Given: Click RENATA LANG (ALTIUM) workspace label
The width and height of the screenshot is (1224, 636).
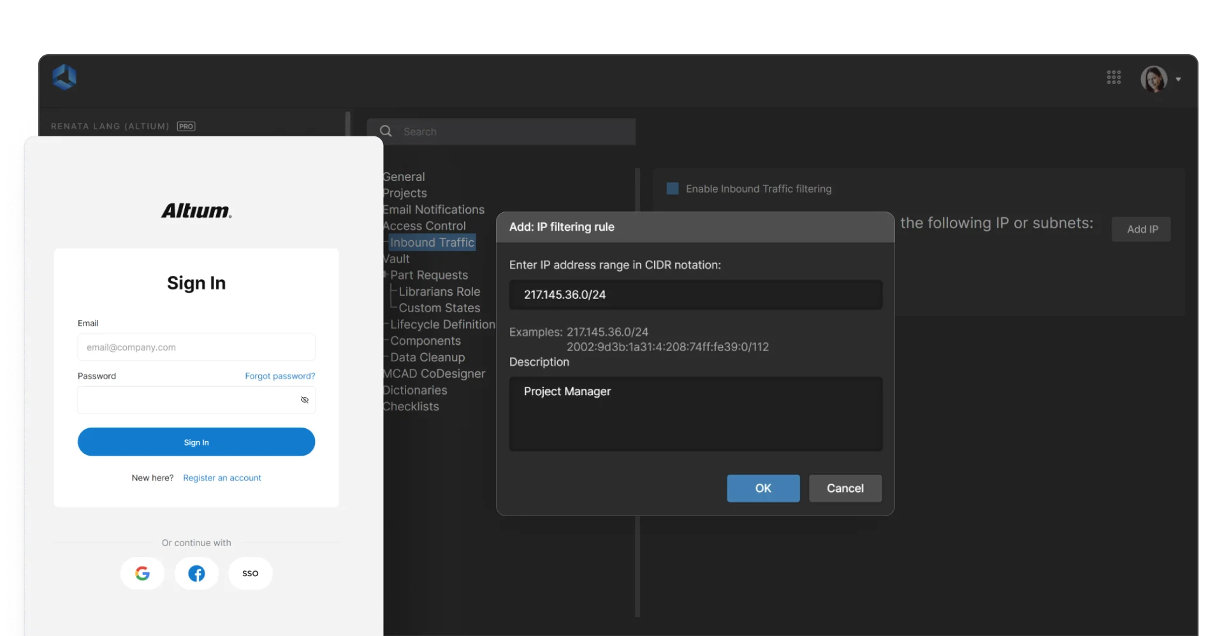Looking at the screenshot, I should 110,126.
